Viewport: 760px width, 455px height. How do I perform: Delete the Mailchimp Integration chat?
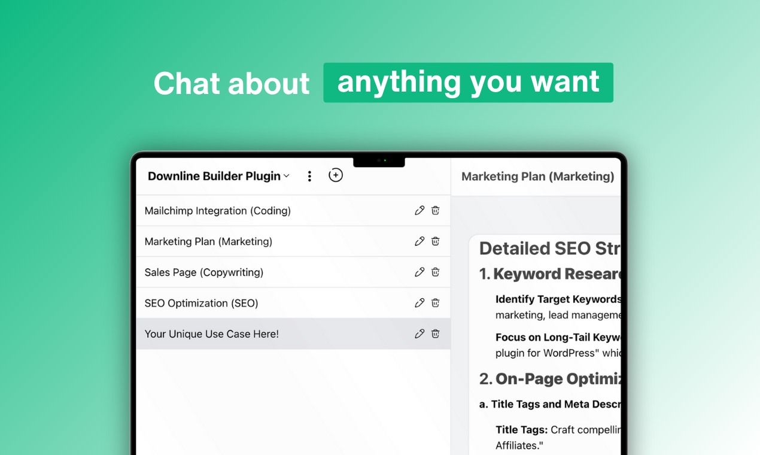coord(436,211)
